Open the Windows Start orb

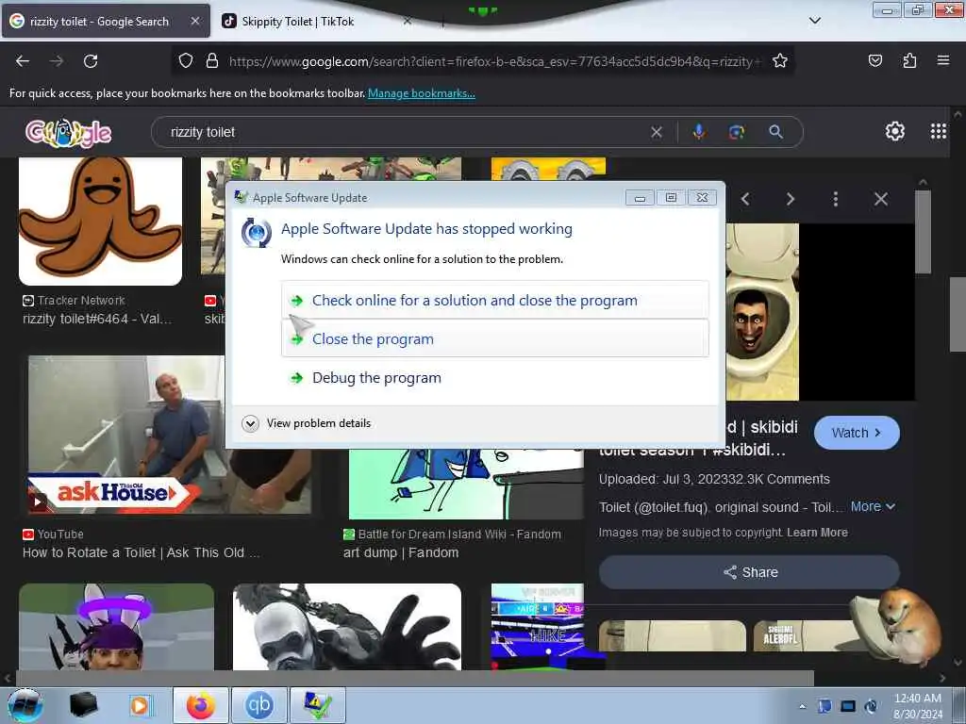click(25, 705)
